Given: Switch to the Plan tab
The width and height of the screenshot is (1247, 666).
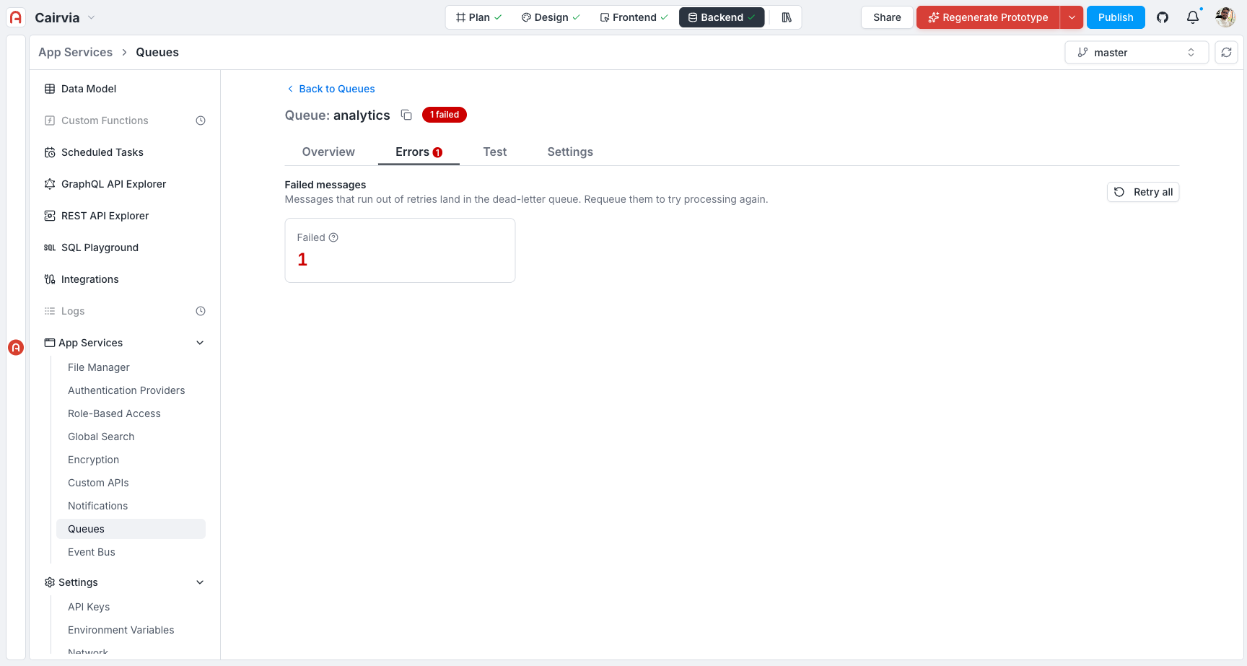Looking at the screenshot, I should [479, 17].
